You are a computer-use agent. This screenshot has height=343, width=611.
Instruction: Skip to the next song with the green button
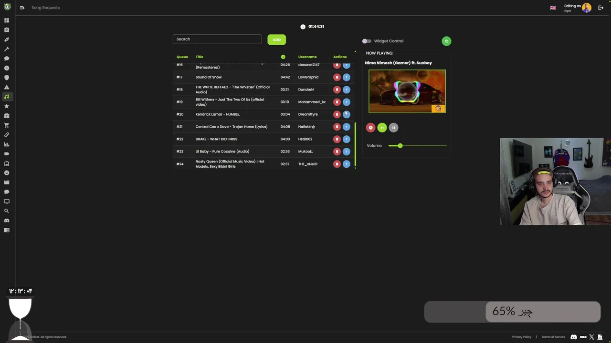(382, 128)
